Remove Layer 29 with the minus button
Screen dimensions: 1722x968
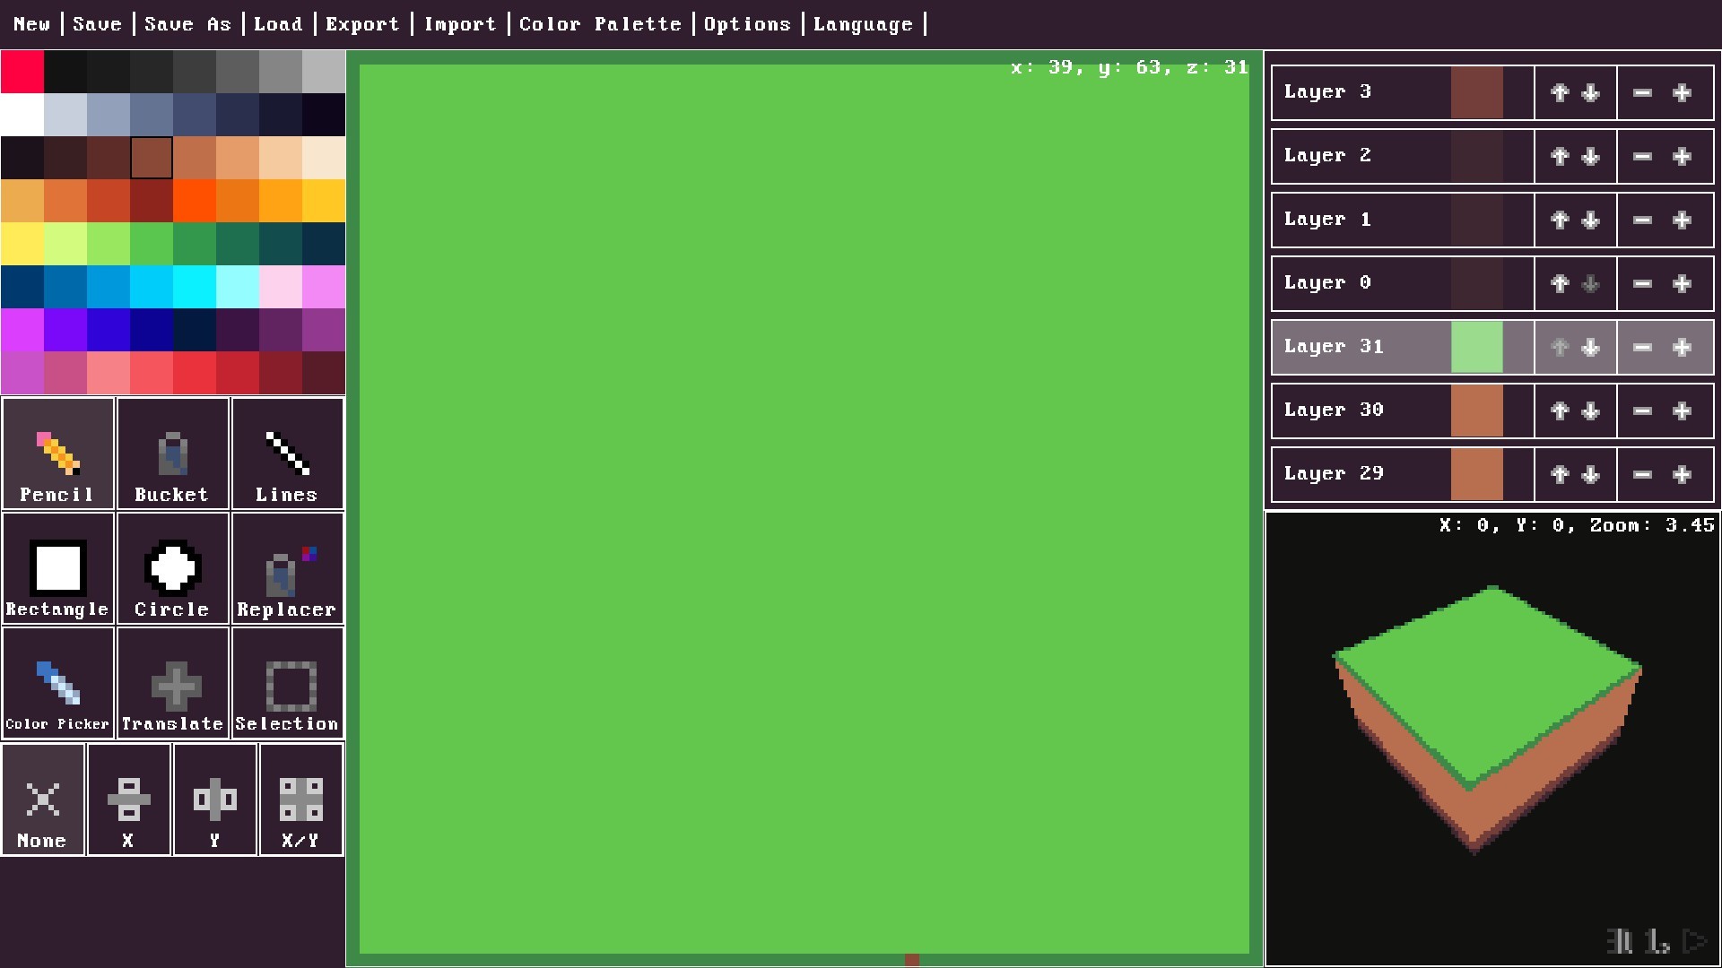click(1641, 475)
